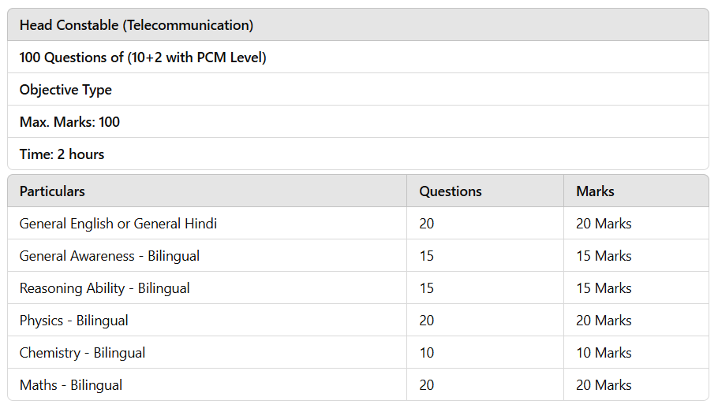This screenshot has width=718, height=408.
Task: Click the Questions column header
Action: tap(485, 191)
